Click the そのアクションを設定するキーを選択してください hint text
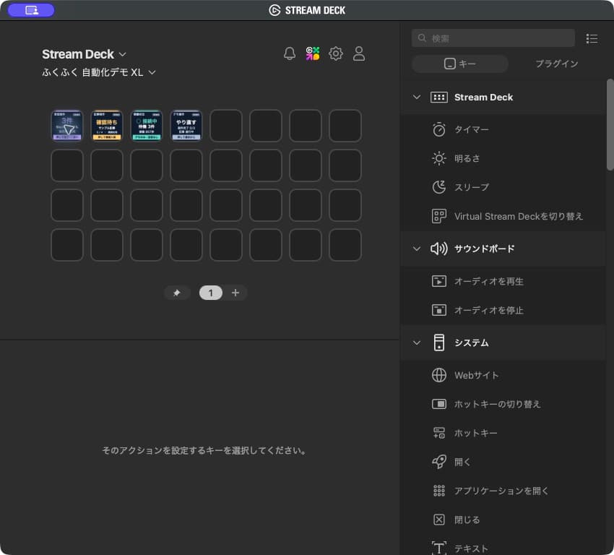Image resolution: width=614 pixels, height=555 pixels. pyautogui.click(x=204, y=450)
